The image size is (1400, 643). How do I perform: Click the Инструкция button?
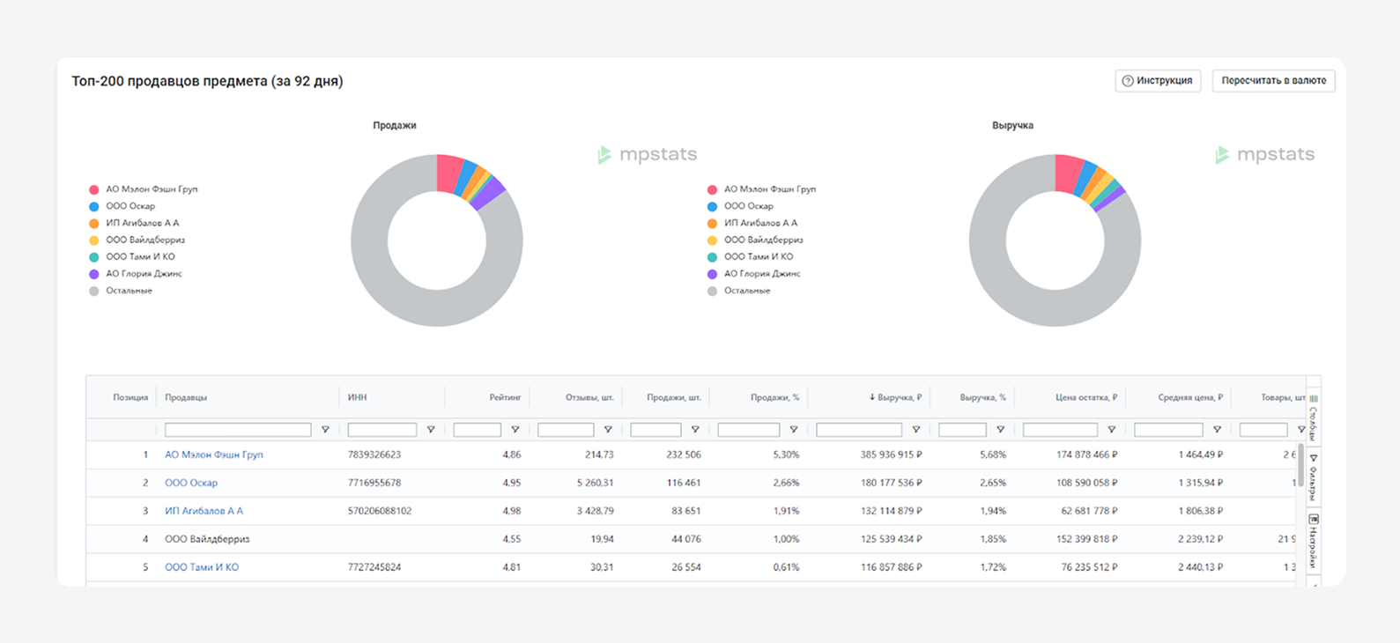tap(1158, 80)
